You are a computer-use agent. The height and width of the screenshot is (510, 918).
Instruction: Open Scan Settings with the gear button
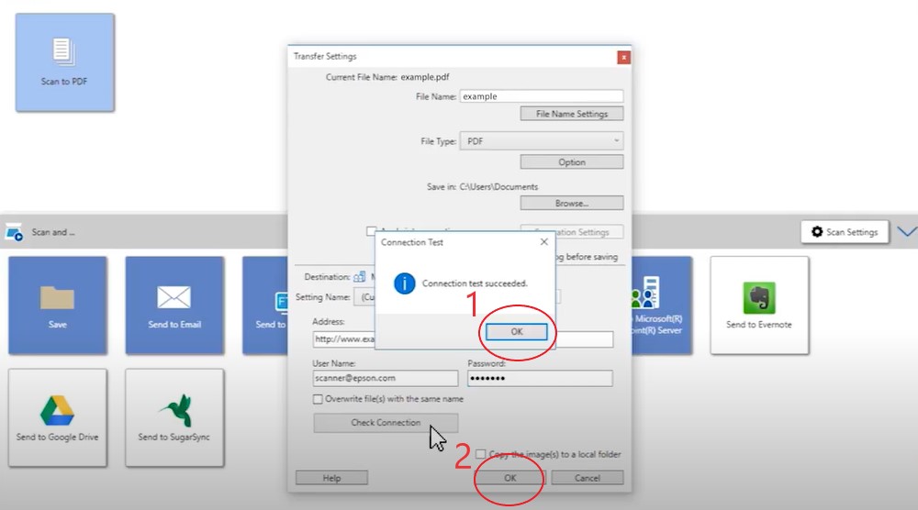(x=845, y=232)
